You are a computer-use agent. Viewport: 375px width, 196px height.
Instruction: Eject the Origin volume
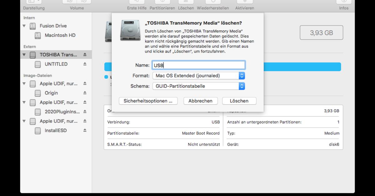coord(85,93)
